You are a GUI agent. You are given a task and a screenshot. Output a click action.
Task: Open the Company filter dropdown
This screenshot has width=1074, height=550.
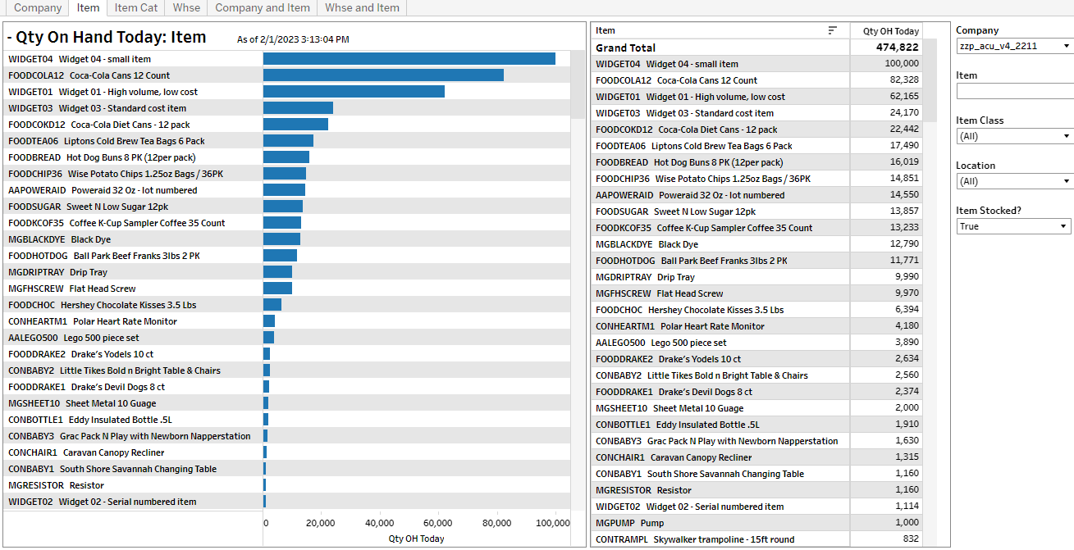point(1014,46)
